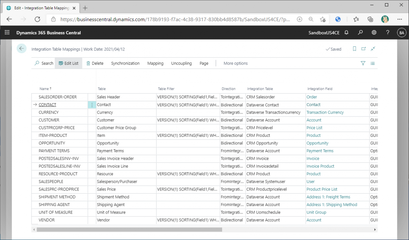409x240 pixels.
Task: Open the Address 1: Shipping Method link
Action: pyautogui.click(x=332, y=204)
